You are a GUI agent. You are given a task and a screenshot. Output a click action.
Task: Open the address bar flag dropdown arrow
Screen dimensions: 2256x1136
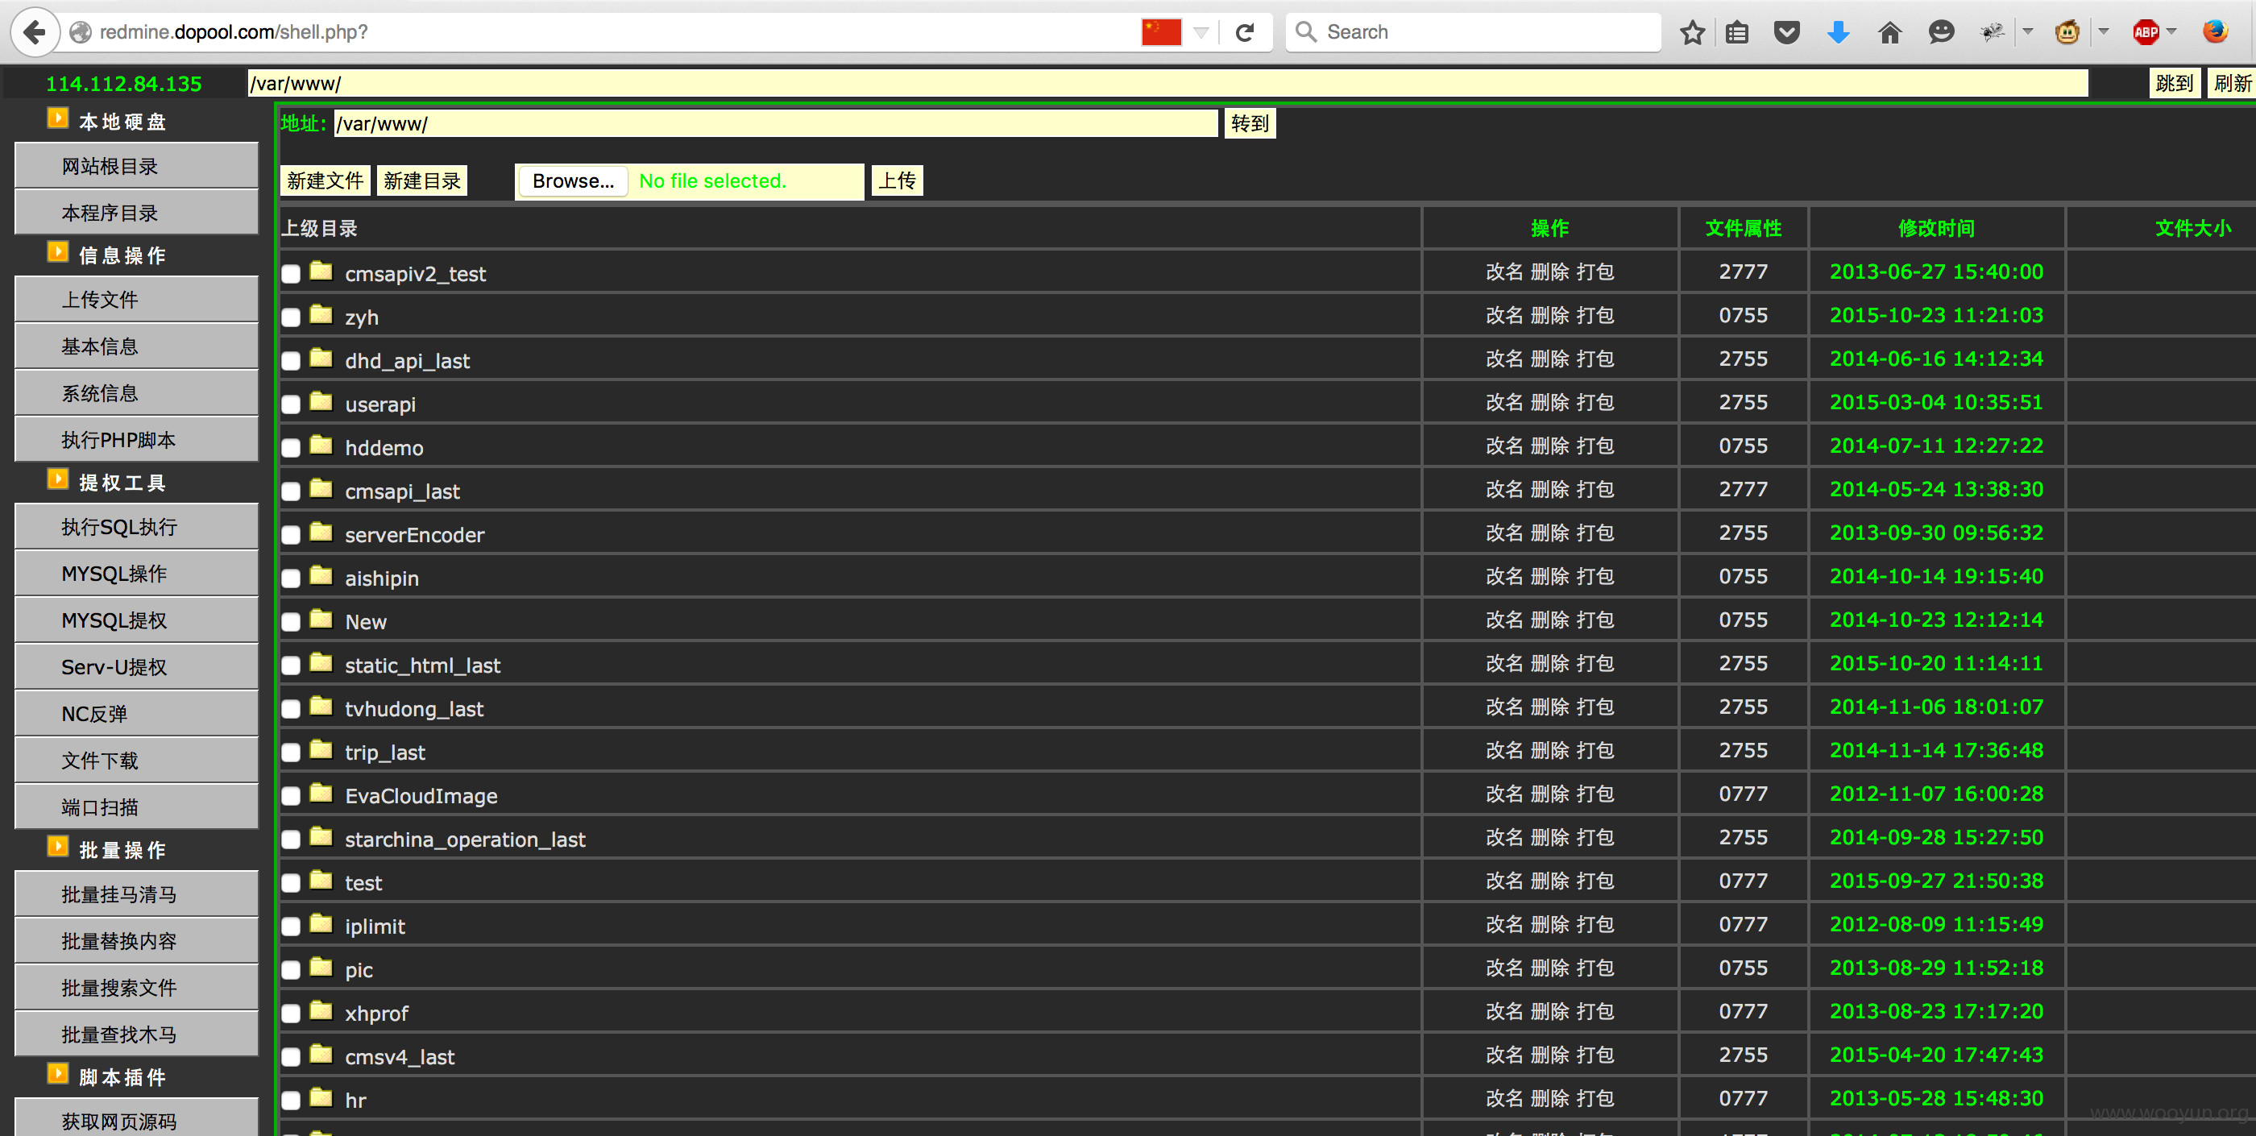(1201, 33)
